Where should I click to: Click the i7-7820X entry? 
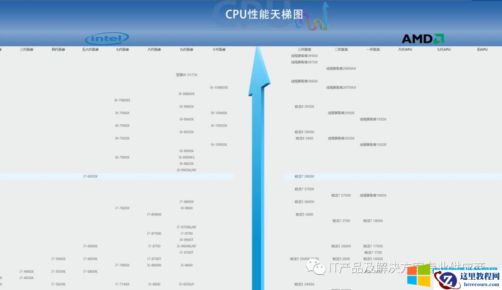[122, 208]
